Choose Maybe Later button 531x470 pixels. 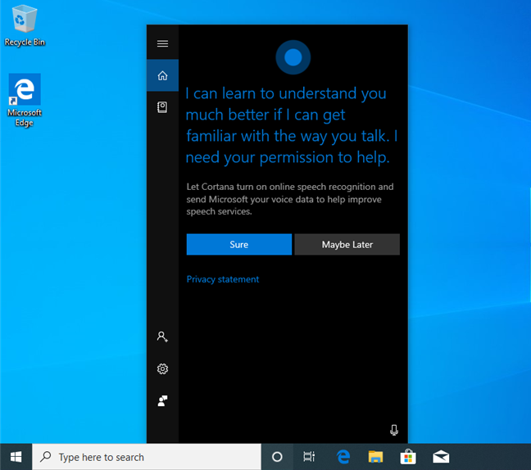point(347,244)
